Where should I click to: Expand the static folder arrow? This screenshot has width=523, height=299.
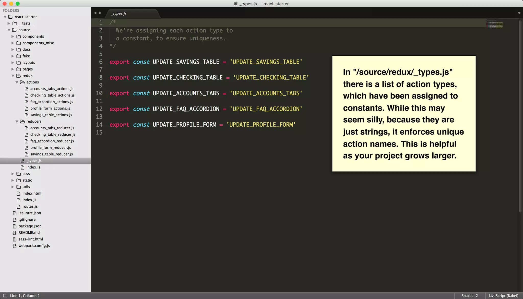[13, 180]
